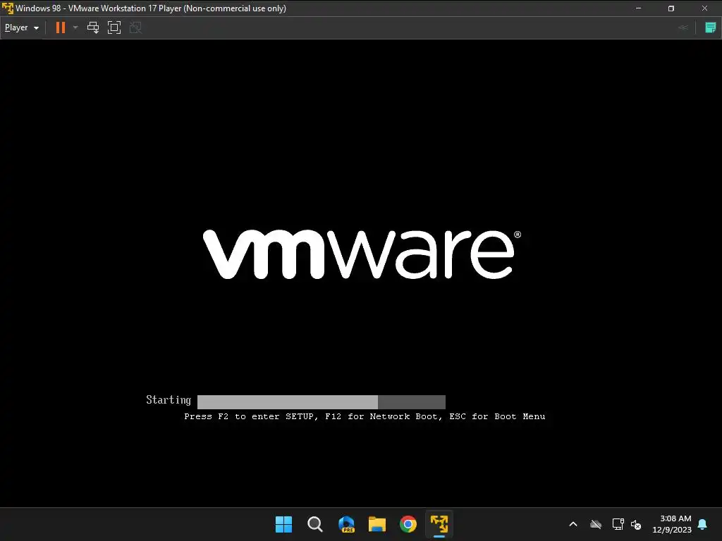Send Ctrl+Alt+Del to the virtual machine
Viewport: 722px width, 541px height.
point(93,27)
